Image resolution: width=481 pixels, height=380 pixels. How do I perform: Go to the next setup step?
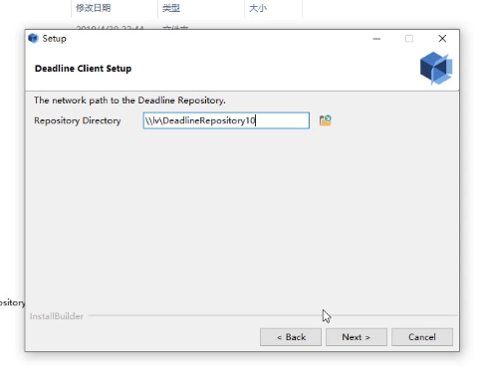[357, 337]
